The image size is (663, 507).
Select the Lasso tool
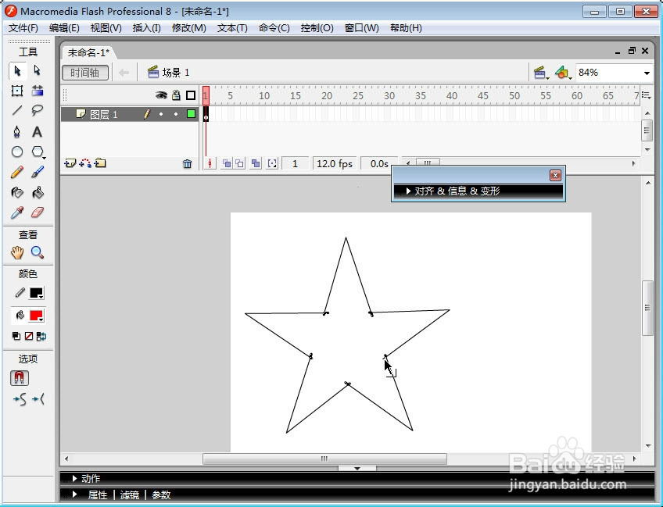[38, 111]
